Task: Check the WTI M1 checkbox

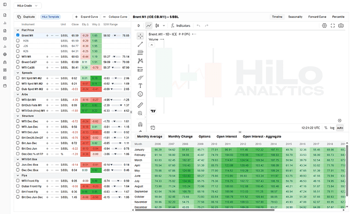Action: [18, 57]
